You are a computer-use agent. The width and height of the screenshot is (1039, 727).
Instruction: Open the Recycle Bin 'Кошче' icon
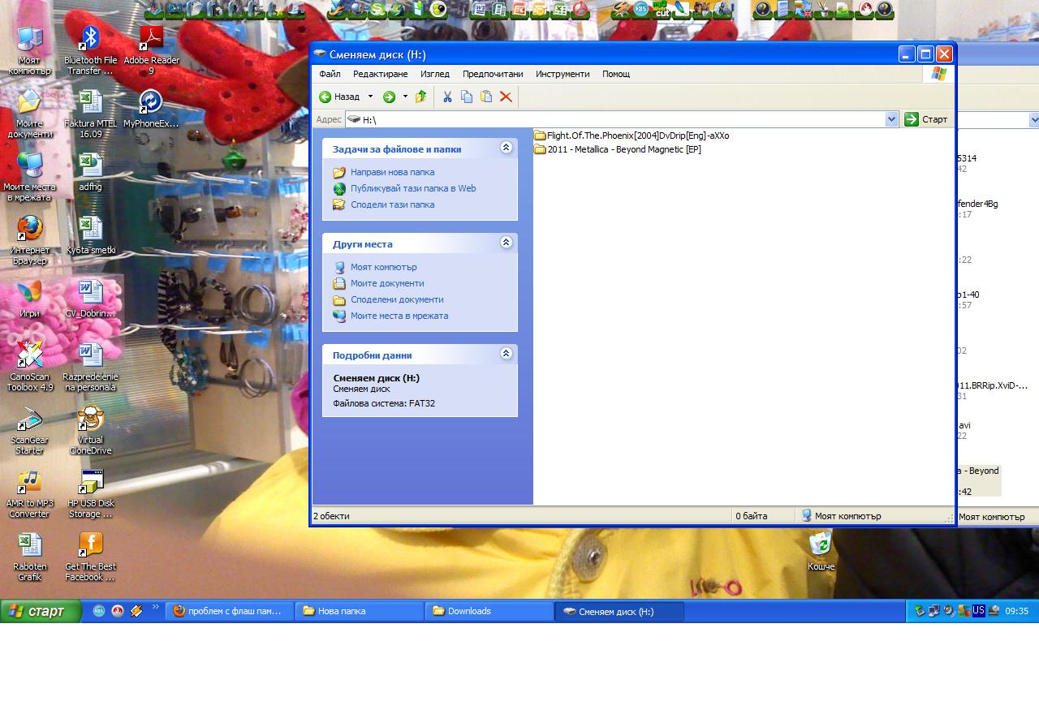tap(821, 549)
